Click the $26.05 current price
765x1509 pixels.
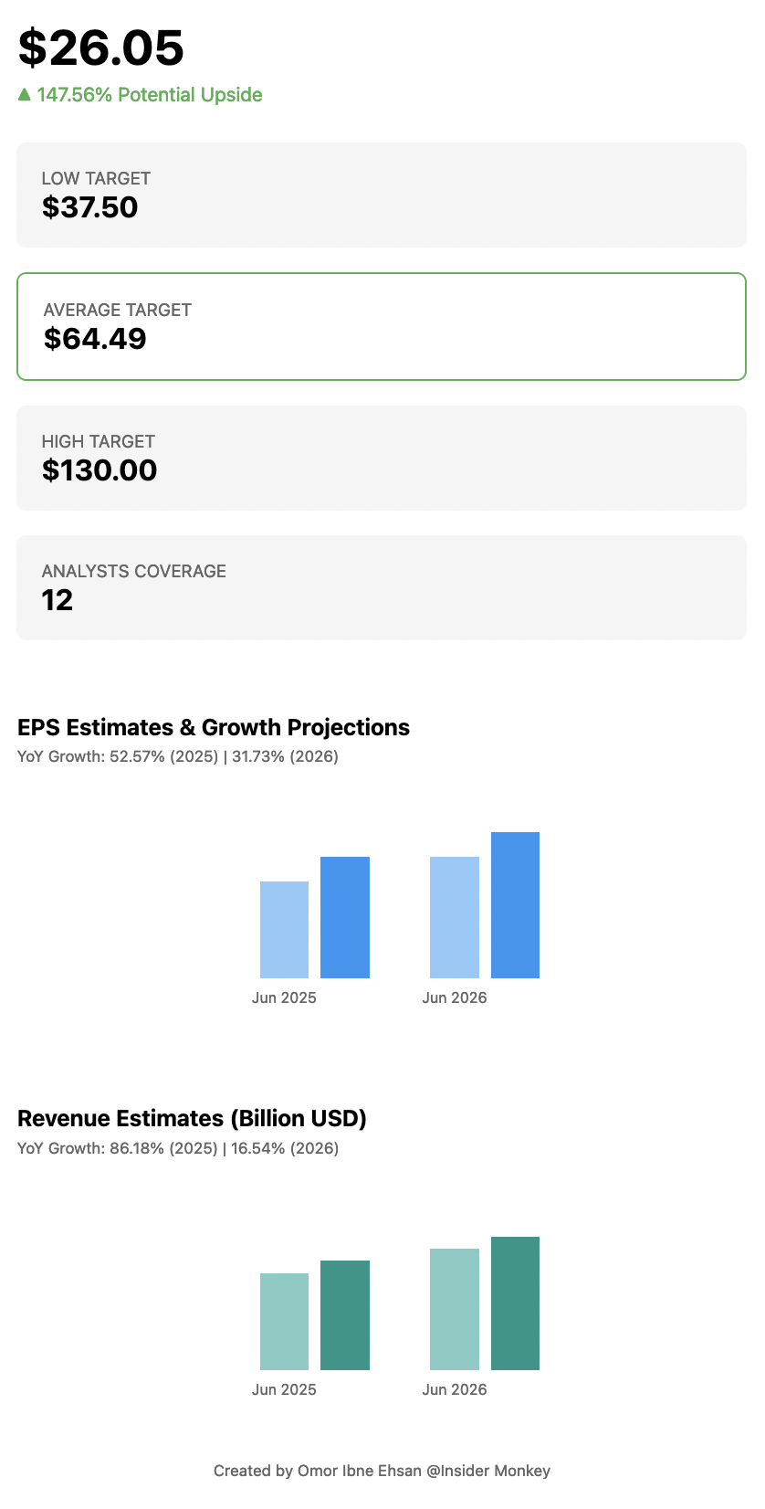click(x=101, y=47)
